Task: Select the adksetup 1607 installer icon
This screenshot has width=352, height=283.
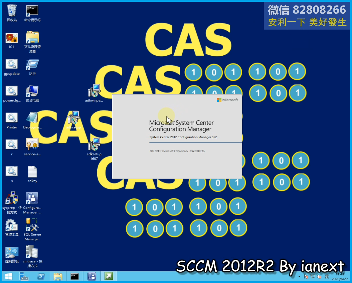Action: pyautogui.click(x=94, y=149)
